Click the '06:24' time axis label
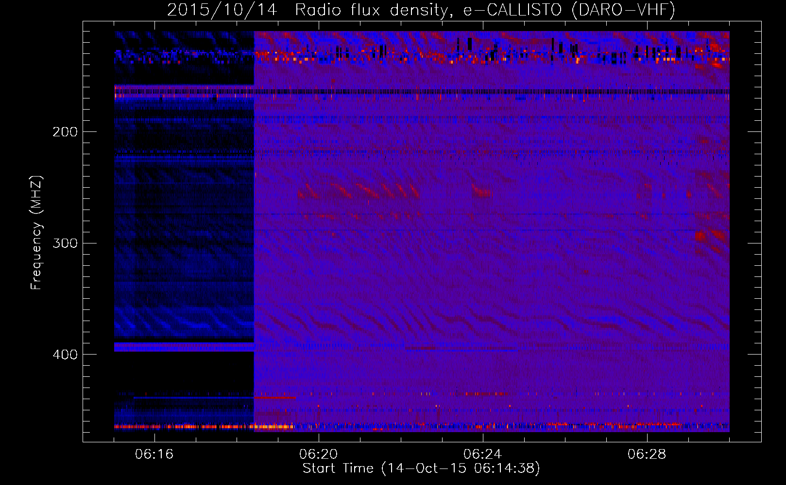 point(483,454)
